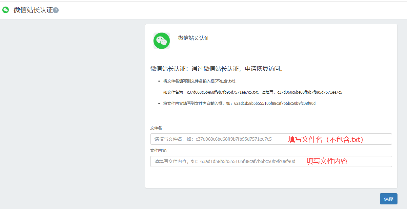Click the 保存 button
The image size is (407, 209).
pos(389,199)
